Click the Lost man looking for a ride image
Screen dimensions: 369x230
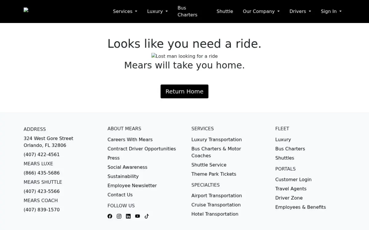184,56
